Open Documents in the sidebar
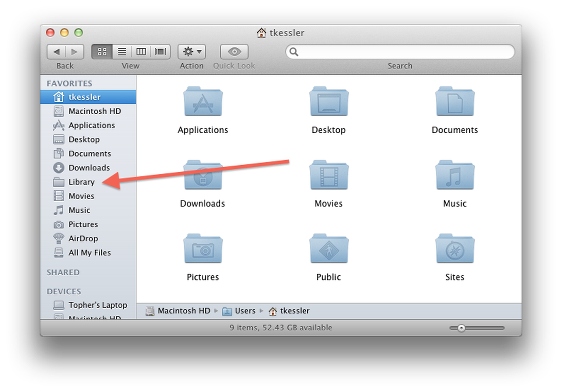The height and width of the screenshot is (392, 562). (x=88, y=153)
